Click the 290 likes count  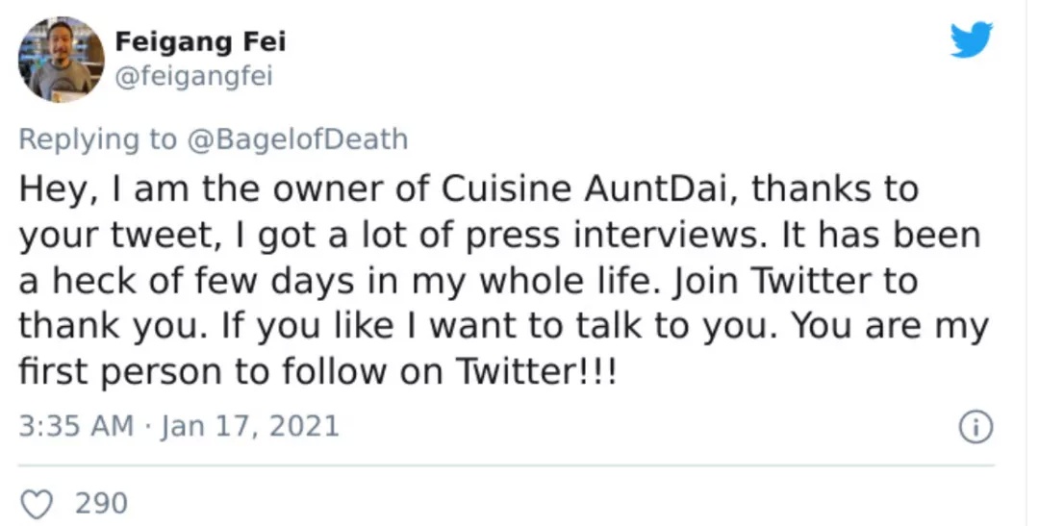[x=101, y=504]
